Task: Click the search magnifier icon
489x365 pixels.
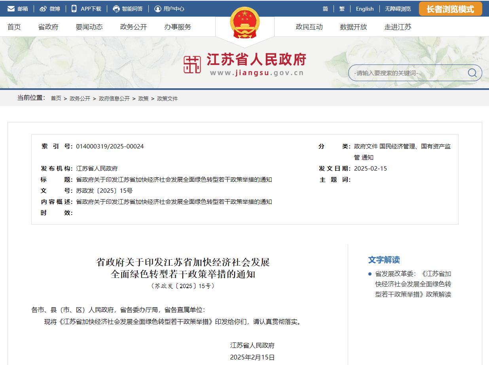Action: pyautogui.click(x=472, y=73)
